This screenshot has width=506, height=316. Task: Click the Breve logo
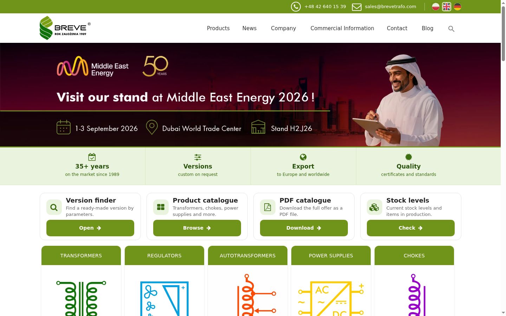pos(65,28)
